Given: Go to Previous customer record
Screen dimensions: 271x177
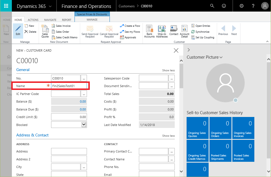Looking at the screenshot, I should (x=223, y=30).
